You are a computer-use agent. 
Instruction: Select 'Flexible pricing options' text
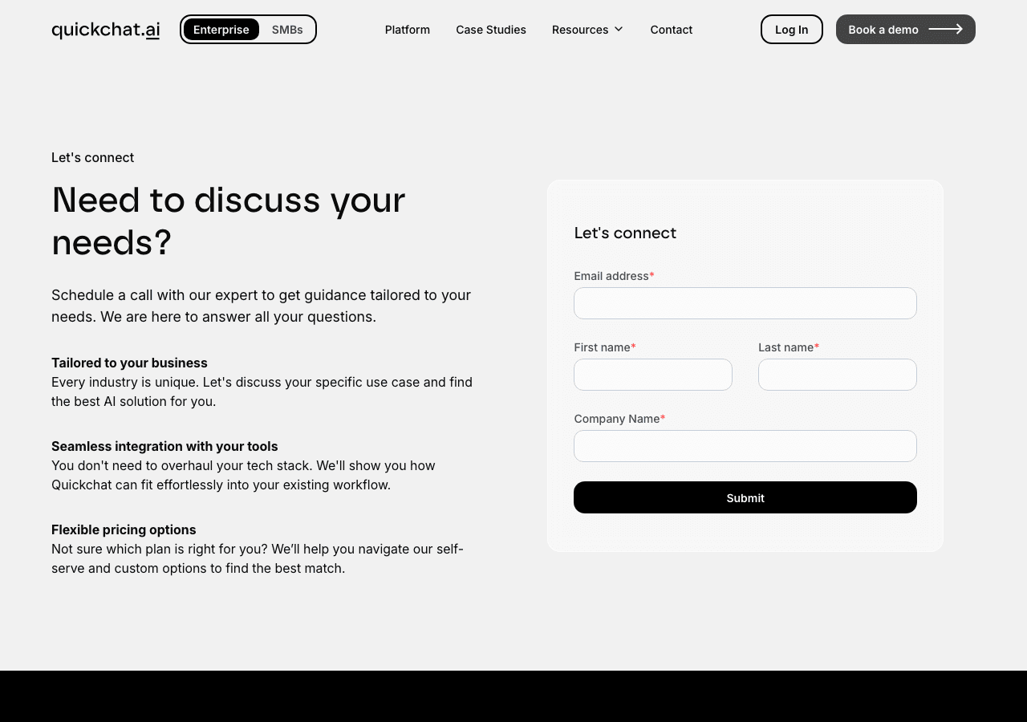pyautogui.click(x=124, y=529)
